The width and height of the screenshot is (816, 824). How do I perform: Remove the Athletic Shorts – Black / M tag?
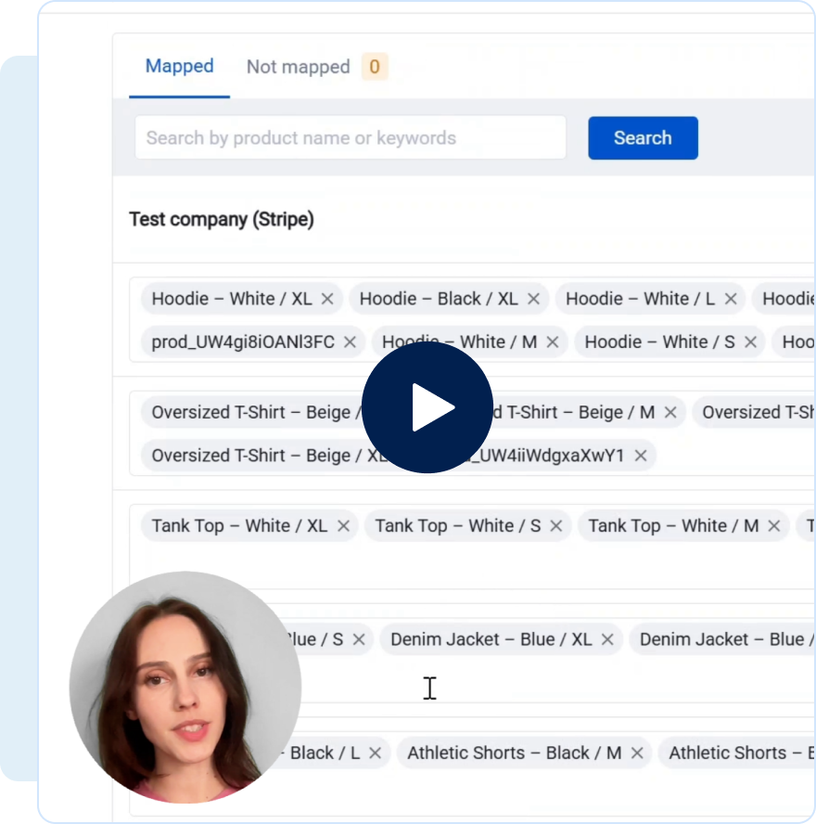click(x=637, y=753)
